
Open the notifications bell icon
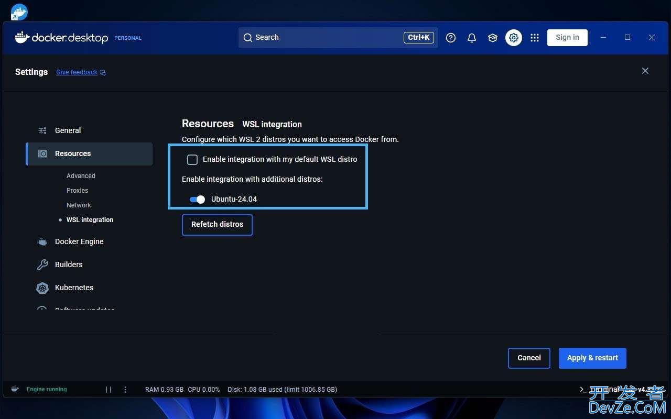tap(472, 38)
